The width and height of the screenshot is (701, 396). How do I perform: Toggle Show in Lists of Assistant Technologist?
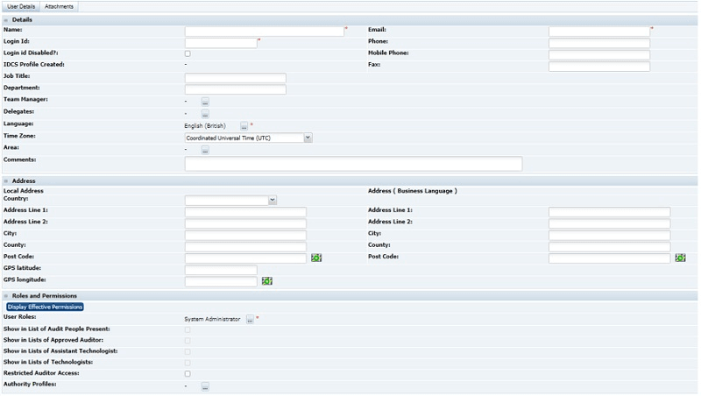188,352
